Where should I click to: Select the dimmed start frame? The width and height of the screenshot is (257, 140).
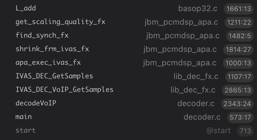click(25, 130)
